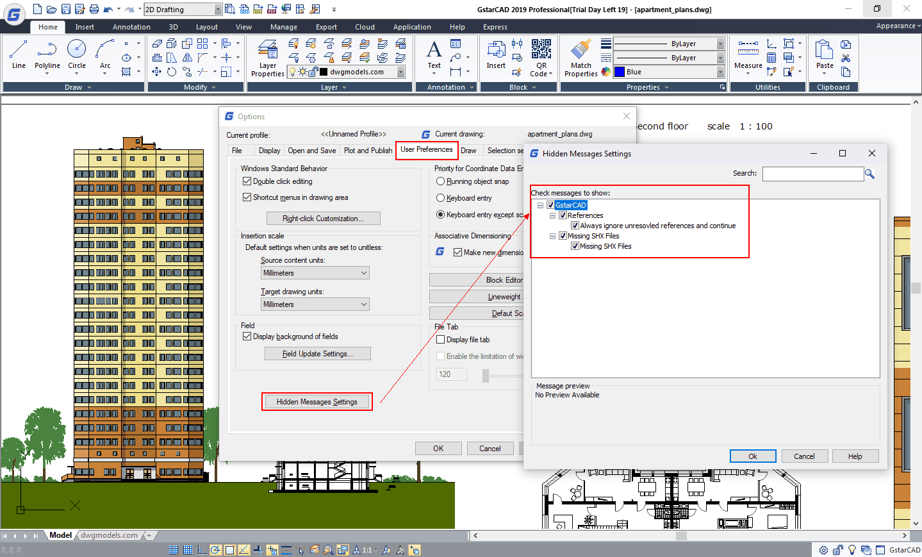Click Hidden Messages Settings button
Image resolution: width=922 pixels, height=557 pixels.
(x=317, y=402)
